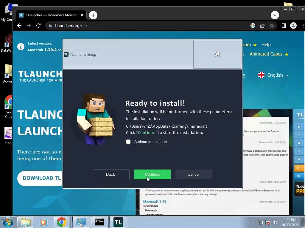
Task: Click the FB sidebar icon
Action: (x=299, y=176)
